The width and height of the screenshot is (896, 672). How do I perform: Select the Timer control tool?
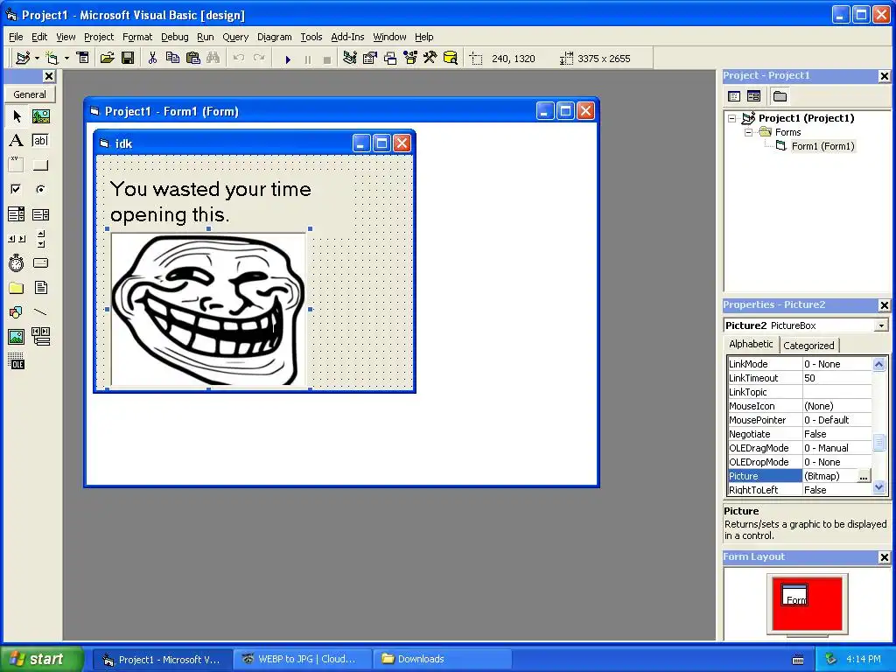point(17,262)
